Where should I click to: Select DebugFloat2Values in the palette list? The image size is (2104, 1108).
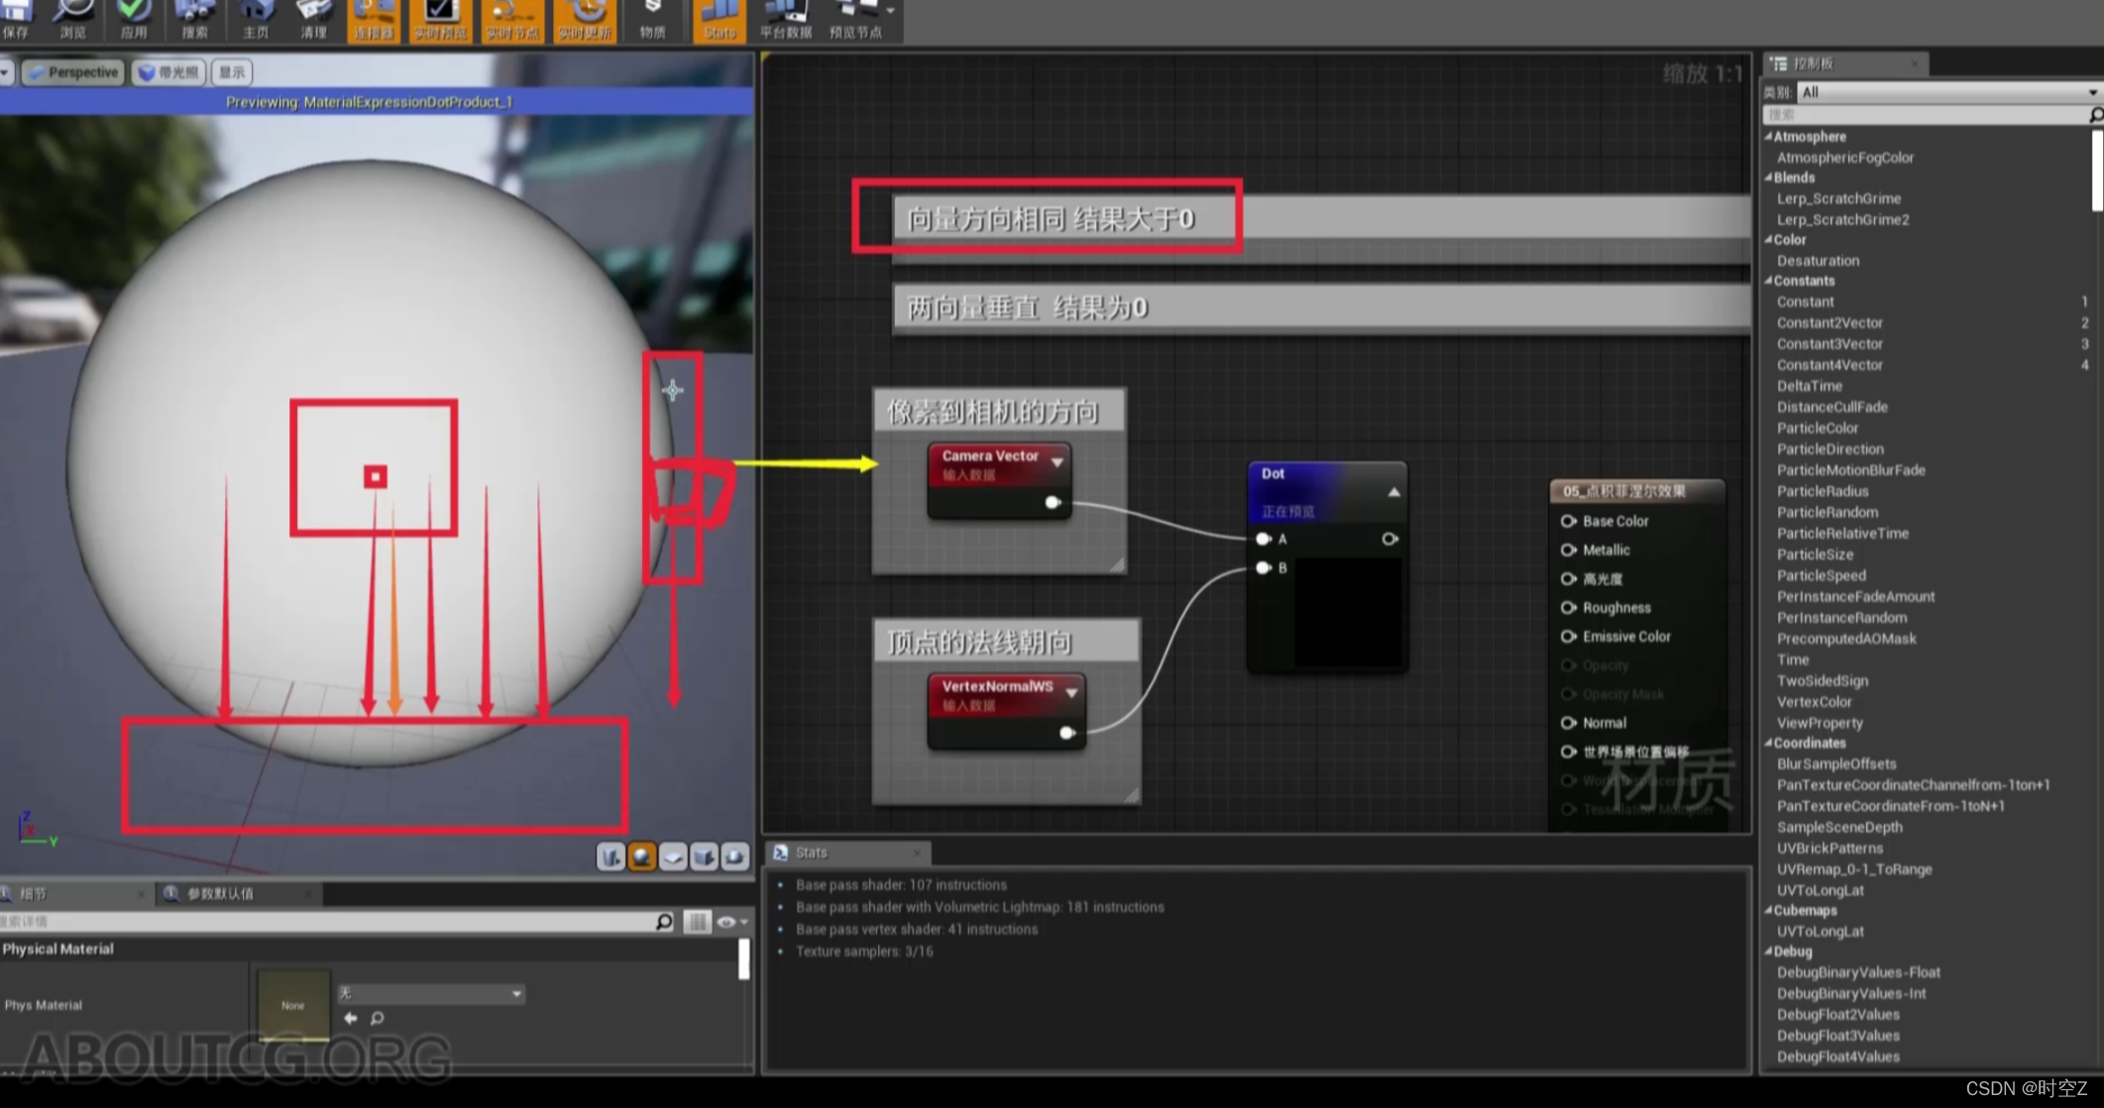coord(1838,1014)
